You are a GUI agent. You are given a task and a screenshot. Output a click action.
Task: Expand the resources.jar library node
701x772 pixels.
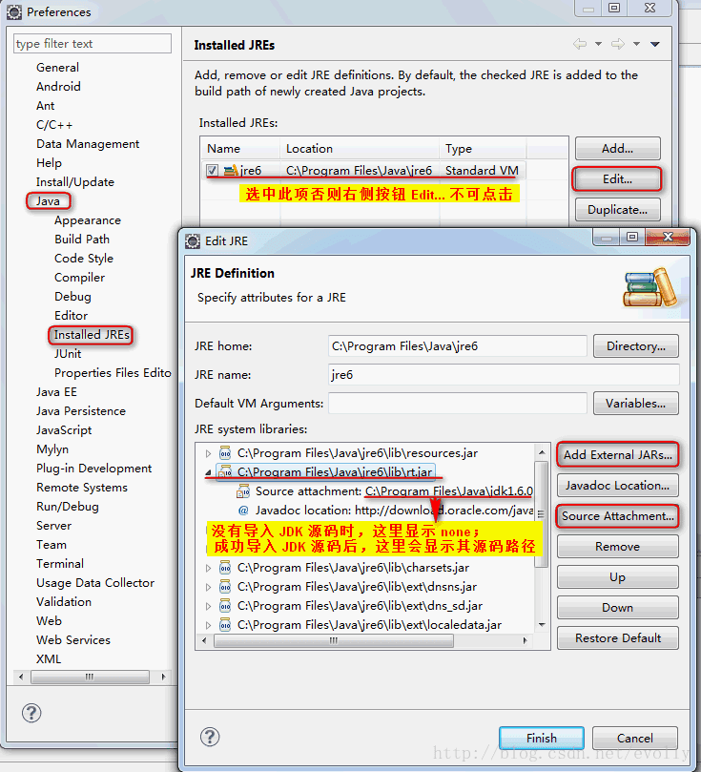pos(208,453)
